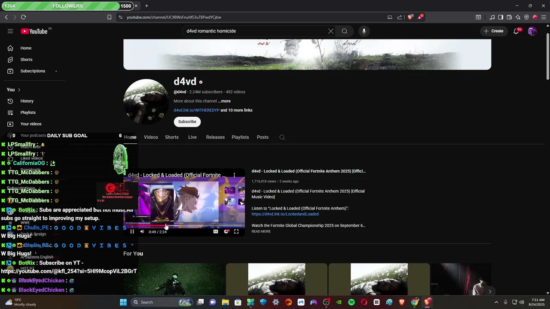Viewport: 550px width, 309px height.
Task: Click the browser address bar URL
Action: point(174,17)
